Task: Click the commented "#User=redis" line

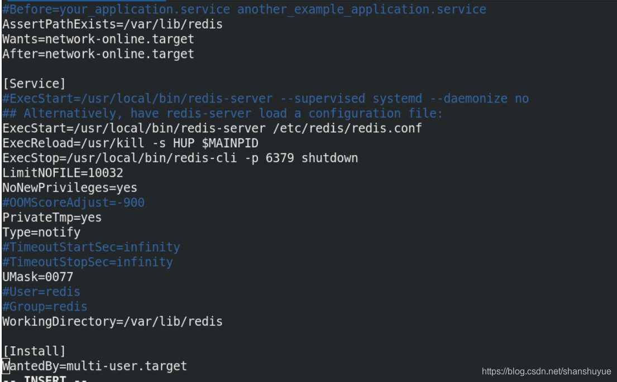Action: (41, 292)
